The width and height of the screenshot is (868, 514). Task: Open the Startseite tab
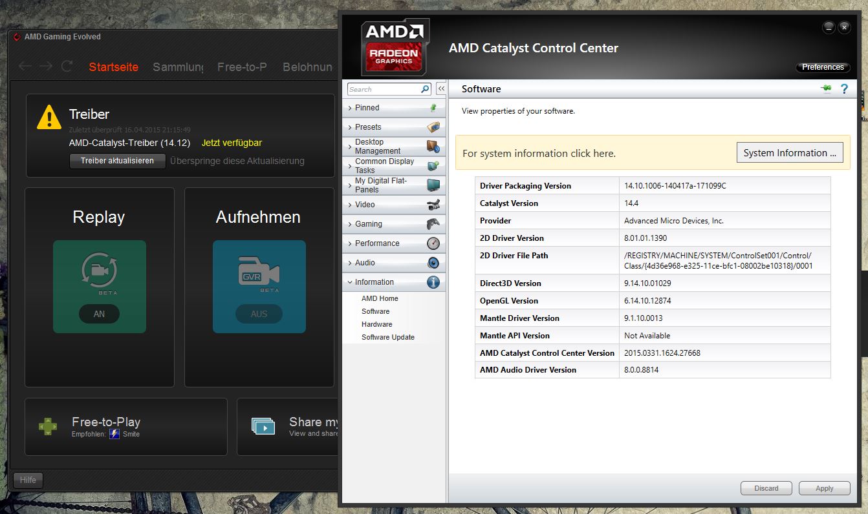pos(114,67)
